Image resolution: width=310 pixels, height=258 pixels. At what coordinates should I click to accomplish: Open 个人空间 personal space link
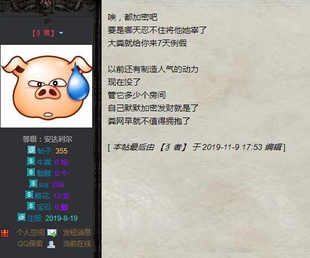pyautogui.click(x=31, y=233)
